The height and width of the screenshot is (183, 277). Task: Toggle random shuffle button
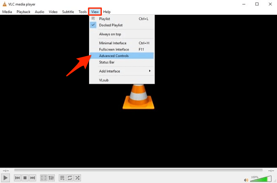pos(77,178)
